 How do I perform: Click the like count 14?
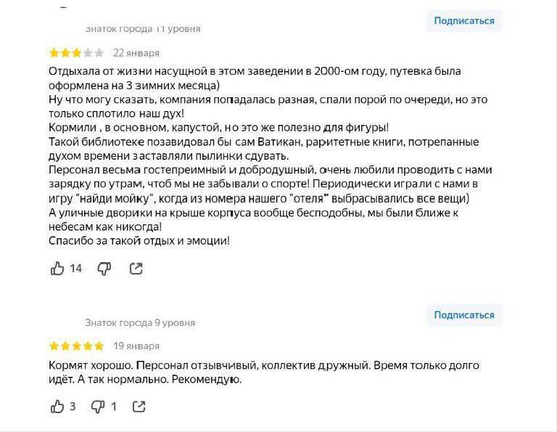[x=76, y=269]
